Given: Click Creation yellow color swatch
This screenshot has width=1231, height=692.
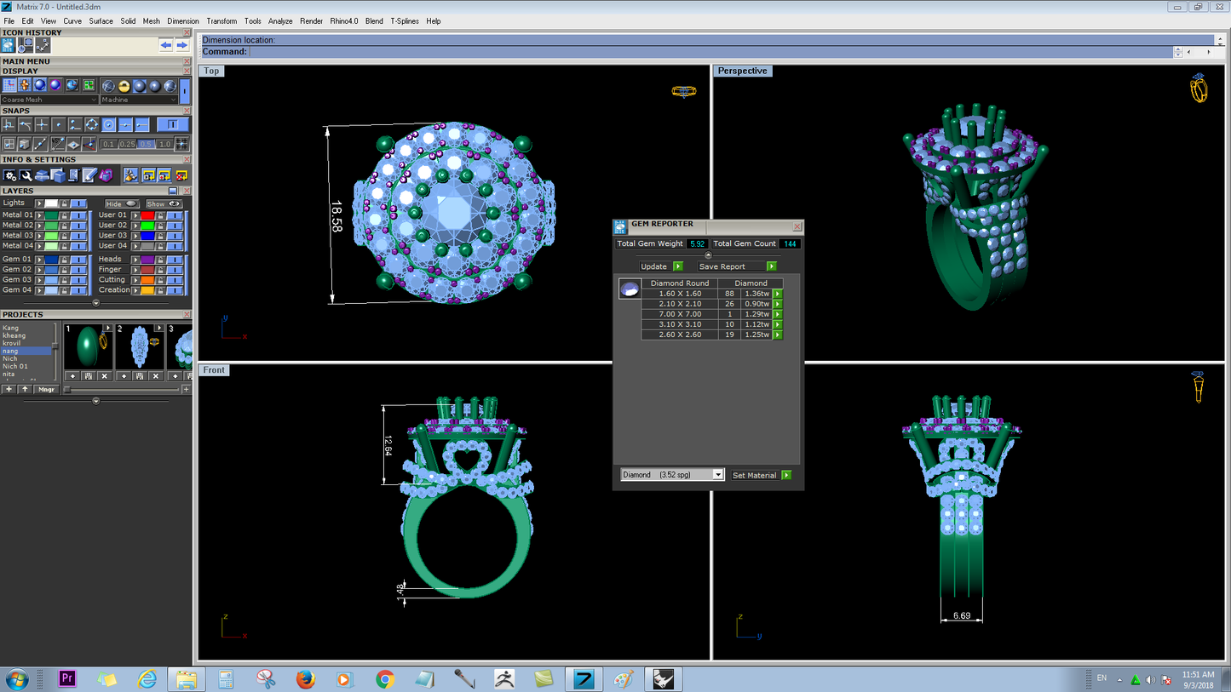Looking at the screenshot, I should click(147, 290).
